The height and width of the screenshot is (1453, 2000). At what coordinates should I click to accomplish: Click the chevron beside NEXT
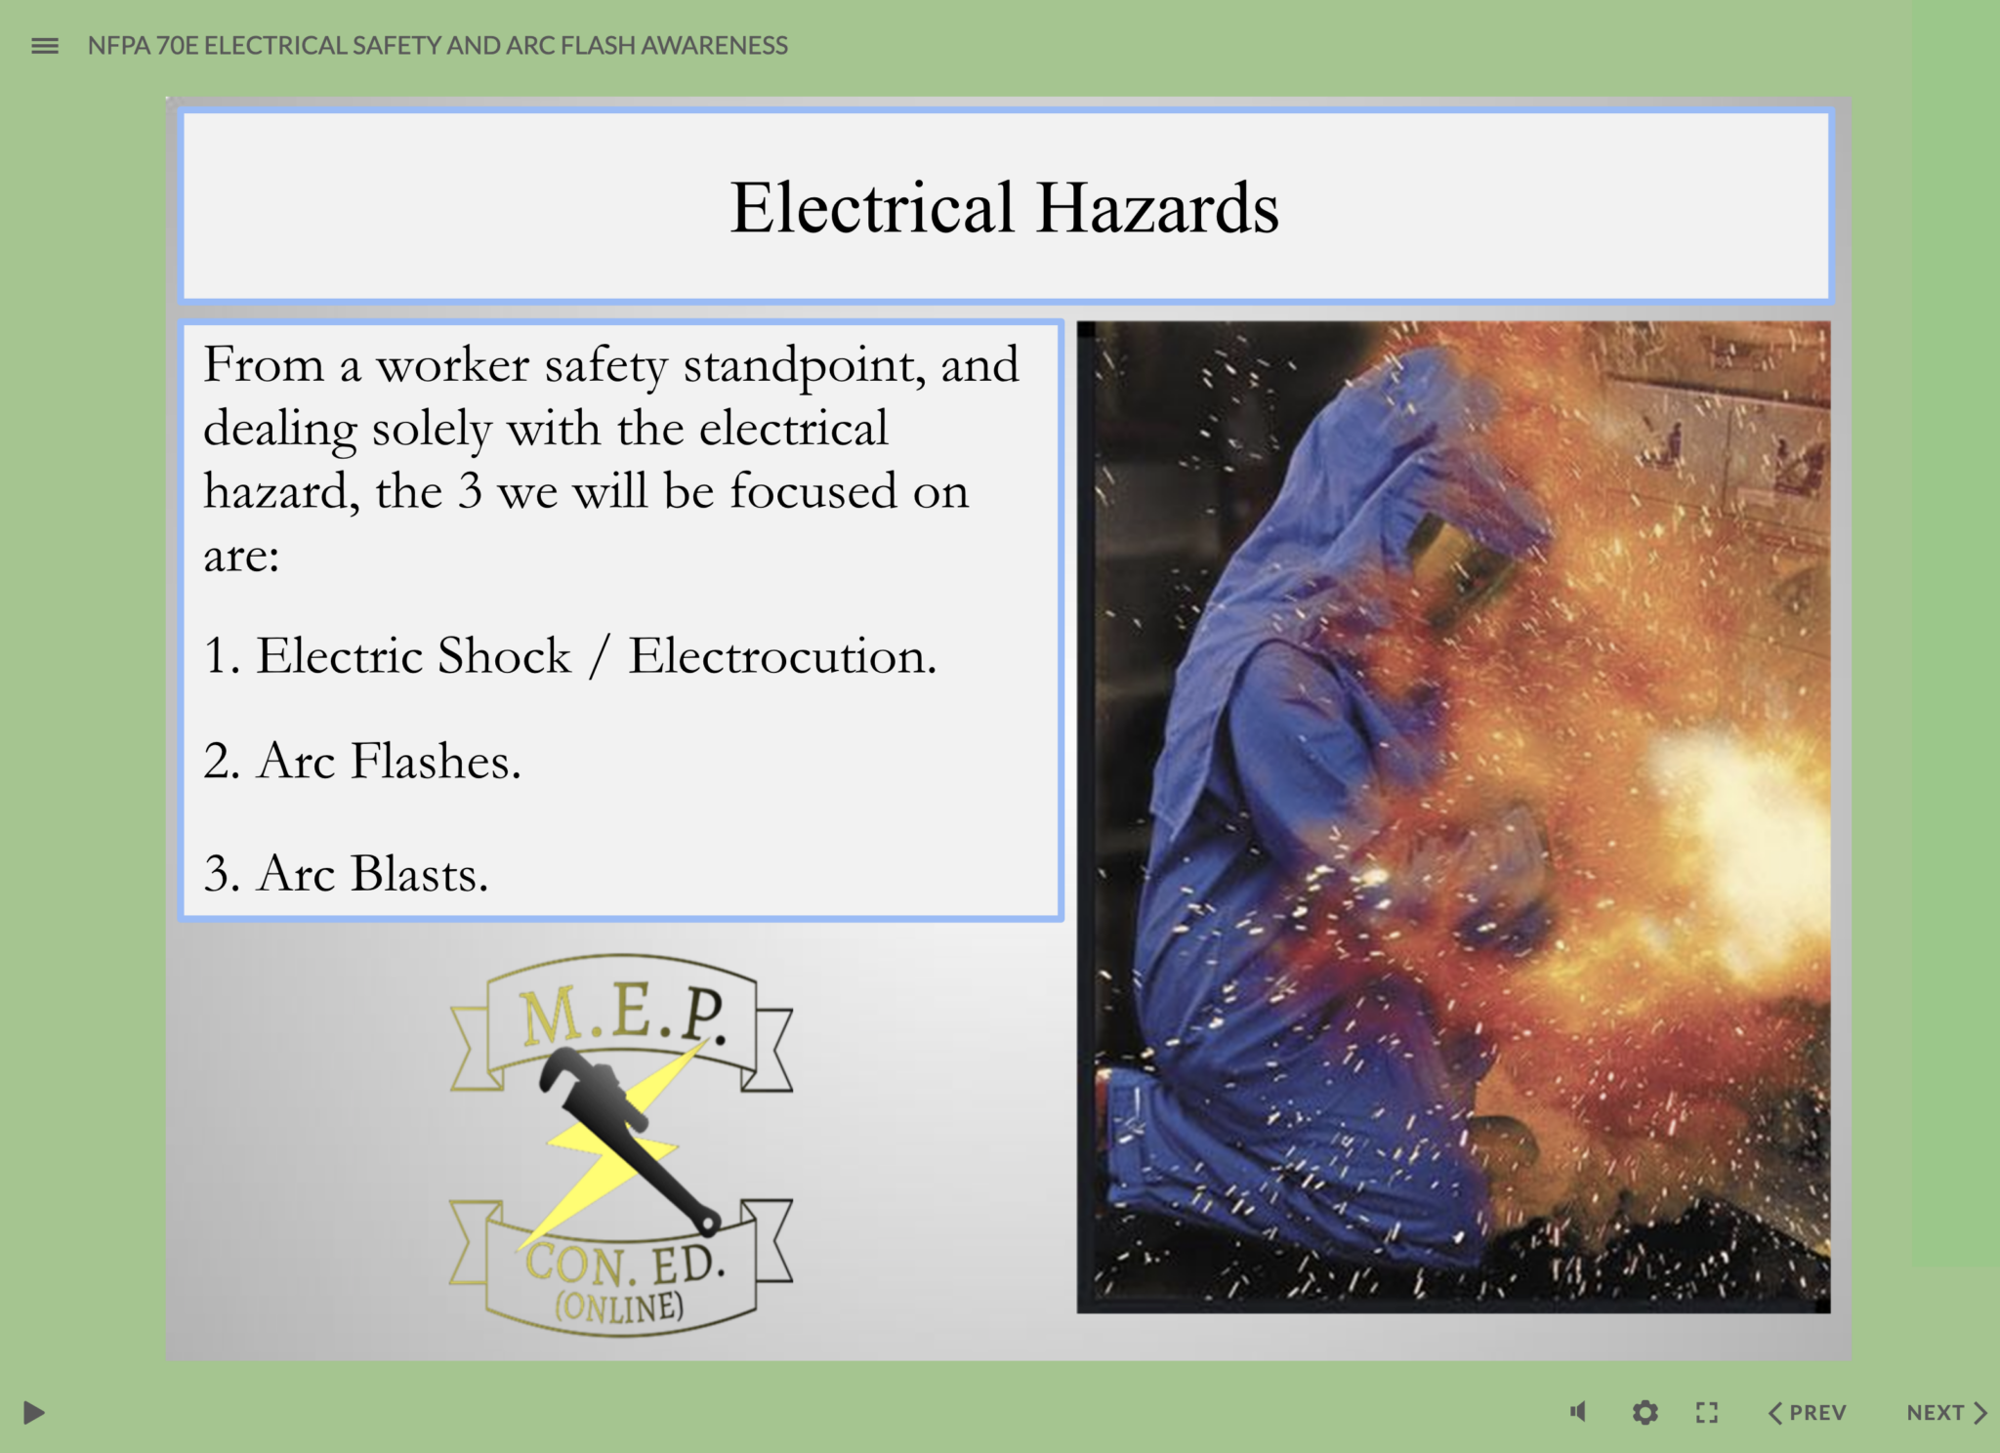tap(1980, 1412)
